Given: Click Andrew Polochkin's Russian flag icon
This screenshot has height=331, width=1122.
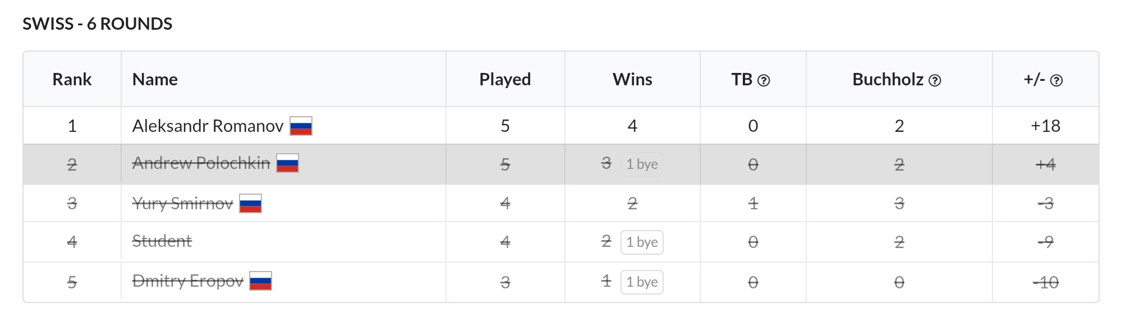Looking at the screenshot, I should tap(287, 163).
